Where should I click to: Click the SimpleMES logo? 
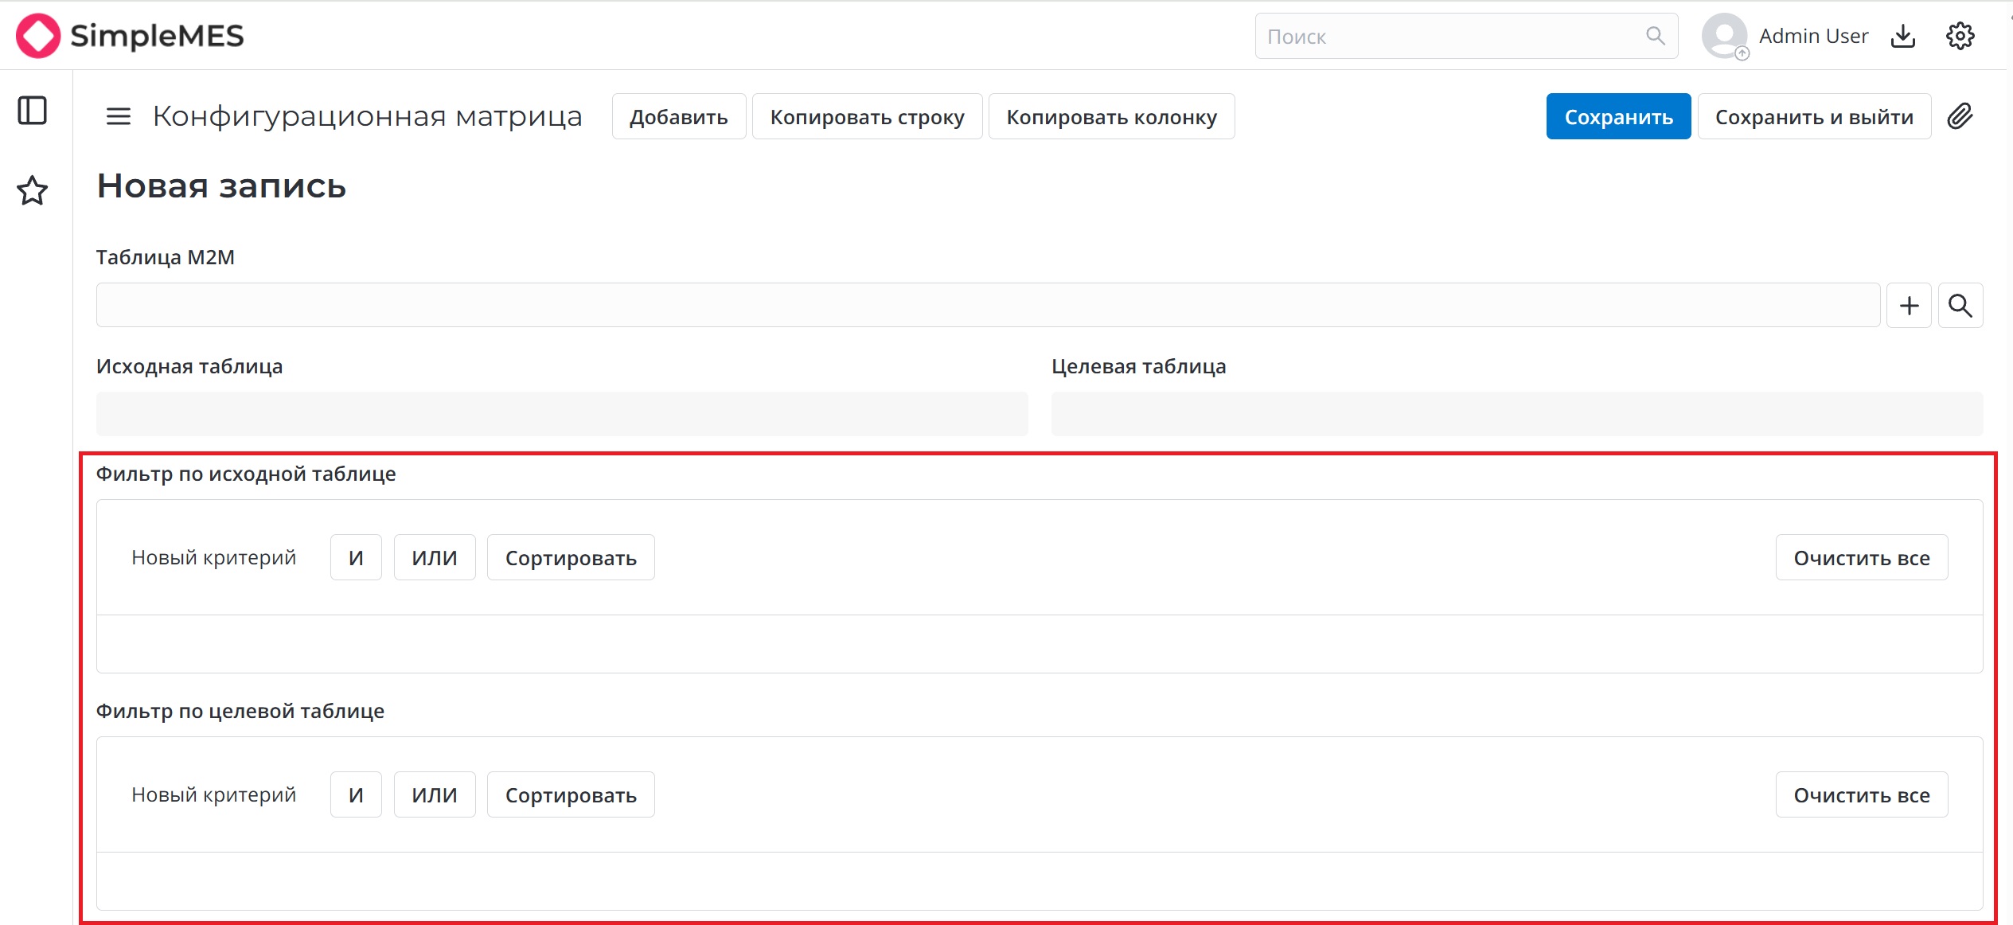pyautogui.click(x=130, y=36)
